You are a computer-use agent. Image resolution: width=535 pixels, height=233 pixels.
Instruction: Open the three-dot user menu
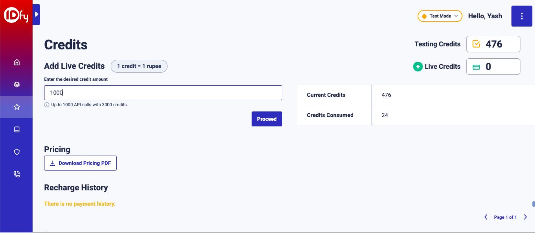(x=522, y=16)
